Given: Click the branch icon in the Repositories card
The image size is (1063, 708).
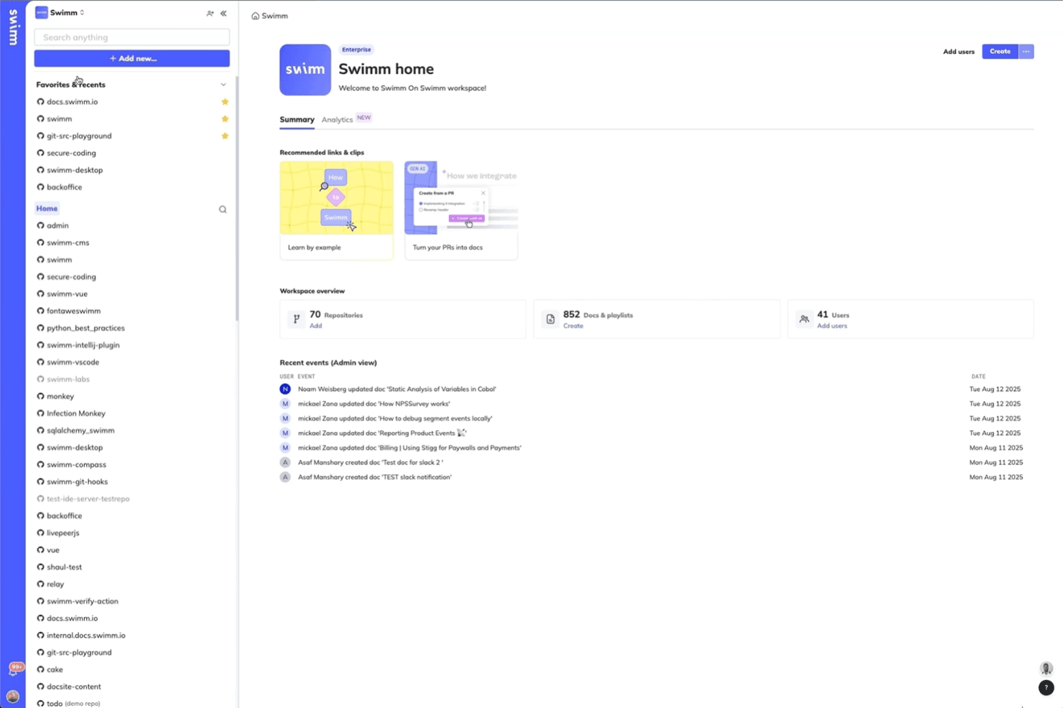Looking at the screenshot, I should 296,319.
